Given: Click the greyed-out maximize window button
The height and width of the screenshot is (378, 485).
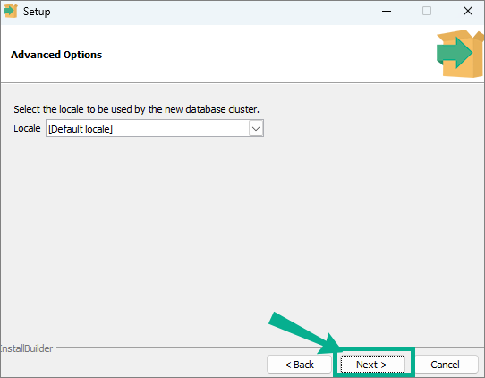Looking at the screenshot, I should click(427, 11).
